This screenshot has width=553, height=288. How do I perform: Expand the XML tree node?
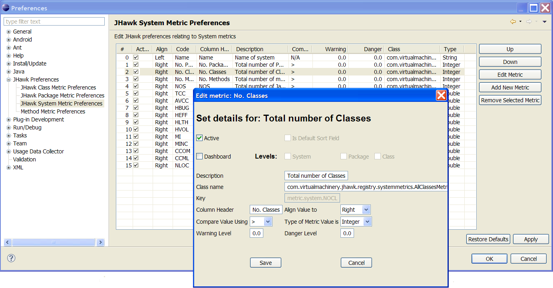click(8, 167)
